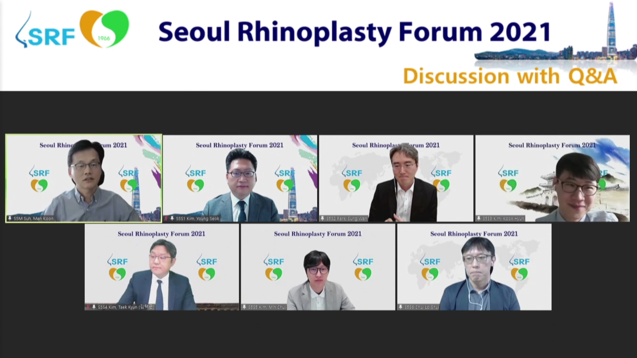Click the 'Seoul Rhinoplasty Forum 2021' banner title
Screen dimensions: 637x358
coord(355,32)
